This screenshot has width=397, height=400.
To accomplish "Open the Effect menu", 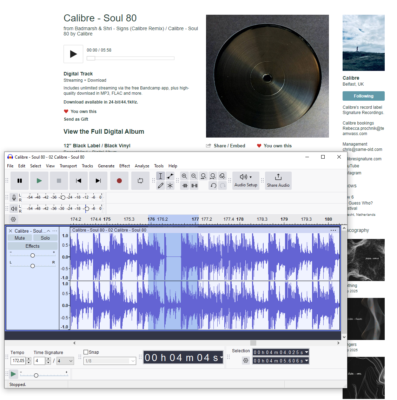I will click(x=124, y=166).
